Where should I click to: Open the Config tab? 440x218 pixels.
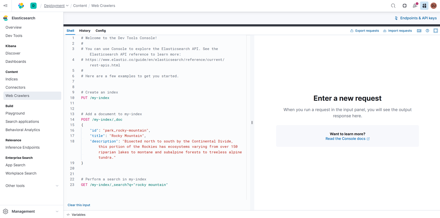pos(101,30)
